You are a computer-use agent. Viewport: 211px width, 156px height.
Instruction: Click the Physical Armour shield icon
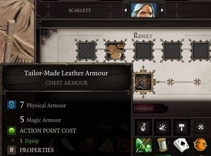pyautogui.click(x=12, y=105)
